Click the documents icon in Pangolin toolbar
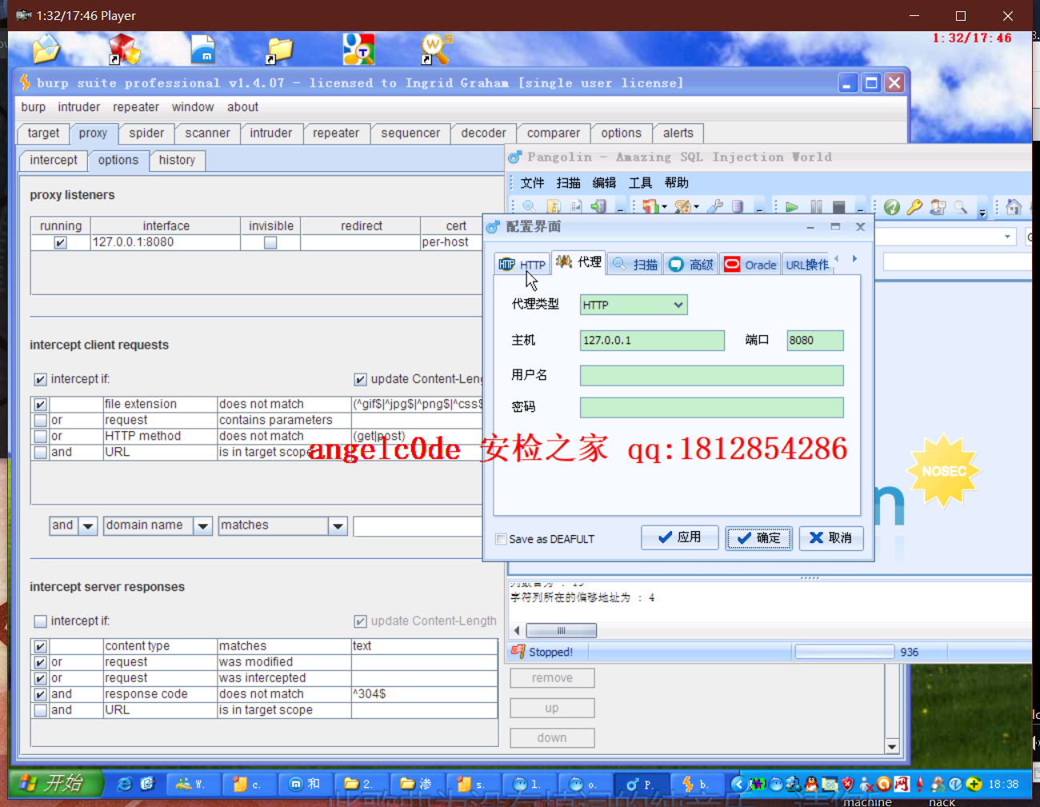Viewport: 1040px width, 807px height. (x=553, y=206)
